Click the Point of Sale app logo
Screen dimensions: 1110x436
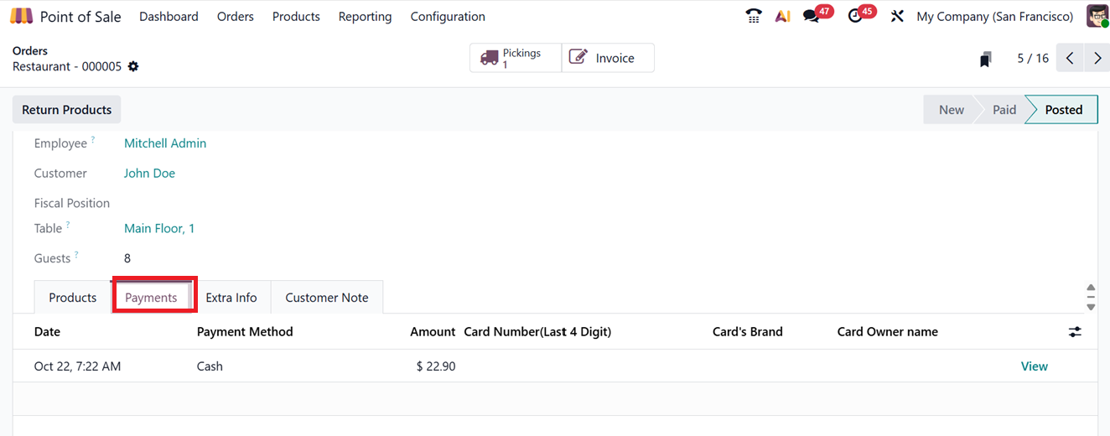22,16
